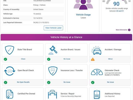Screen dimensions: 133x100
Task: Select the Open Recall Check title
Action: pos(26,70)
